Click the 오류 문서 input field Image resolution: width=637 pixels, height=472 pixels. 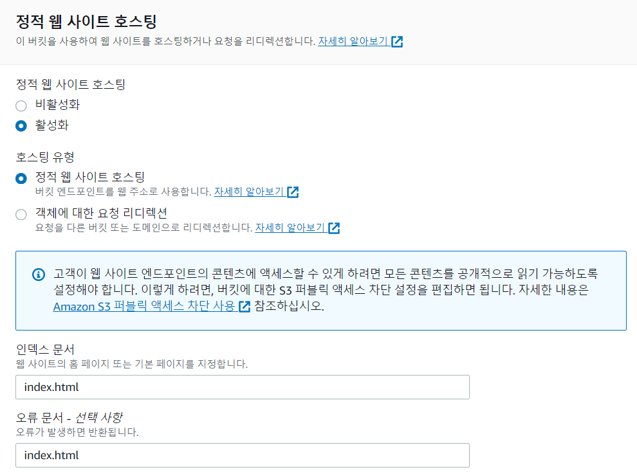point(242,455)
